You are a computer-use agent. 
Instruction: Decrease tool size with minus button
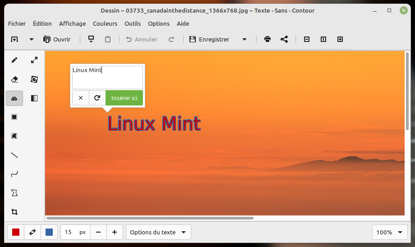coord(98,232)
